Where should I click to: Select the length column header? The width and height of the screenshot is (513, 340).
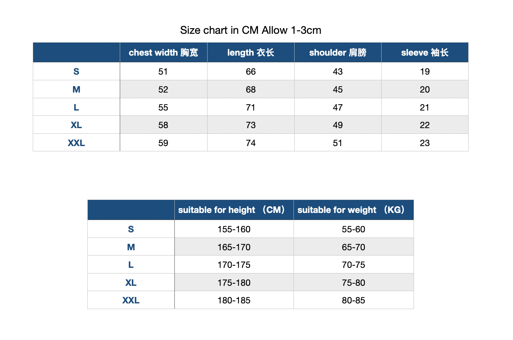pos(251,52)
